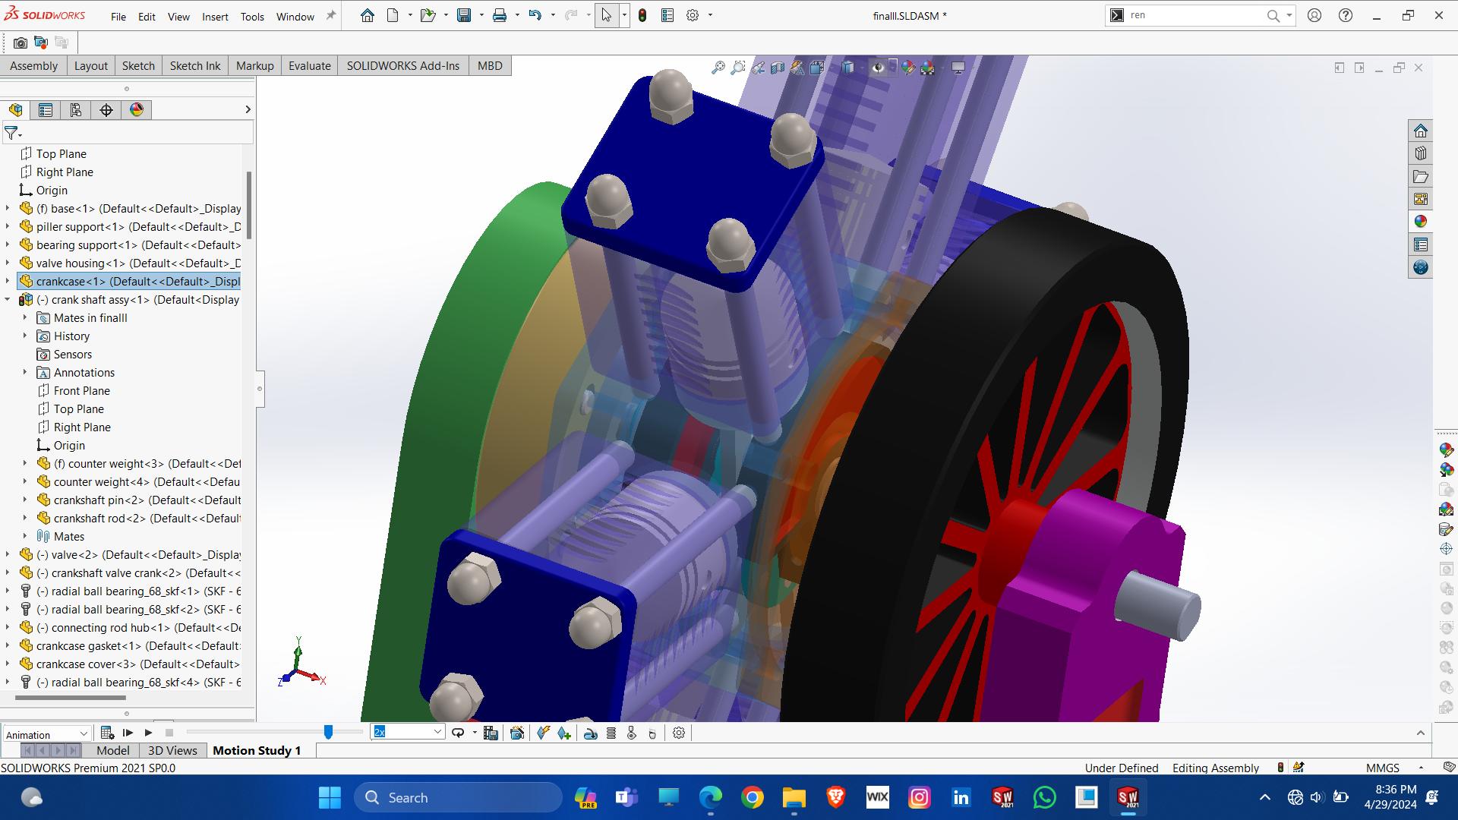This screenshot has height=820, width=1458.
Task: Click Dynamic Annotation Views icon
Action: (797, 68)
